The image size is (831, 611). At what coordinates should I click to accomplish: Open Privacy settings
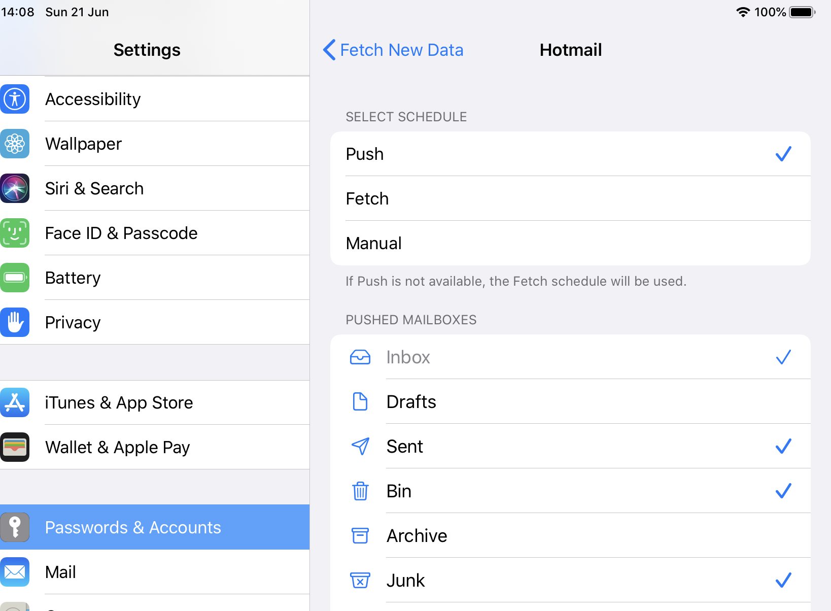tap(155, 322)
